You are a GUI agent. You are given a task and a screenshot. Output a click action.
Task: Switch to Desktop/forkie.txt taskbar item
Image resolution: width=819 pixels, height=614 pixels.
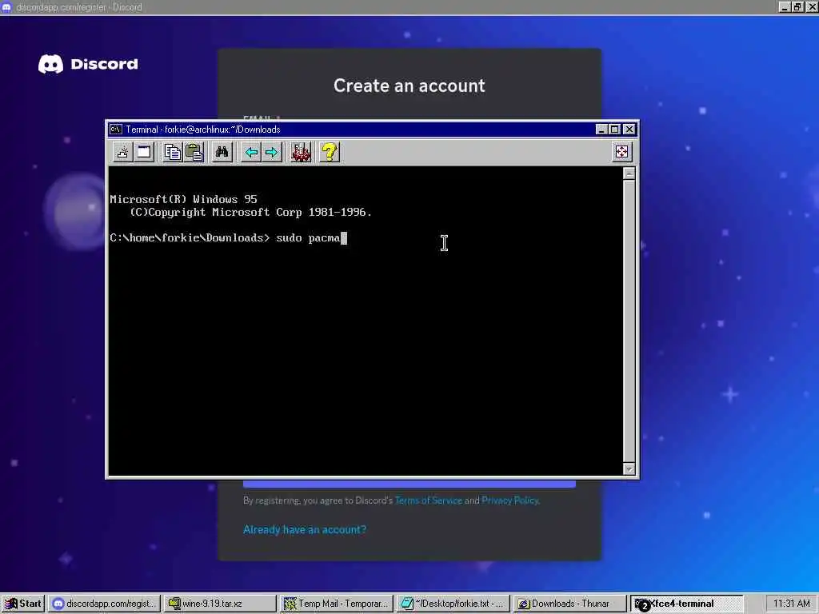pos(452,604)
